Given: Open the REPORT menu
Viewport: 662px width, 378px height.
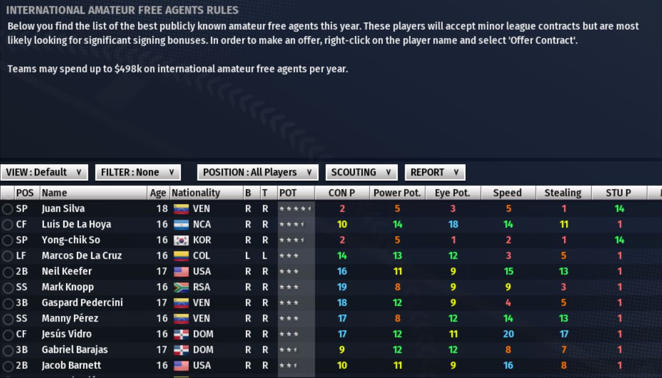Looking at the screenshot, I should pos(435,172).
